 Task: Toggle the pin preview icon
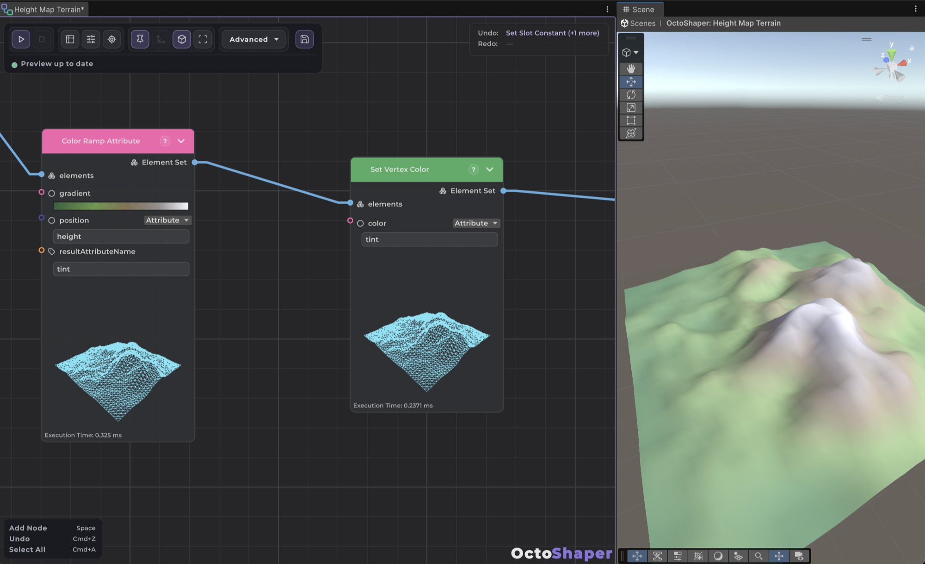coord(140,39)
